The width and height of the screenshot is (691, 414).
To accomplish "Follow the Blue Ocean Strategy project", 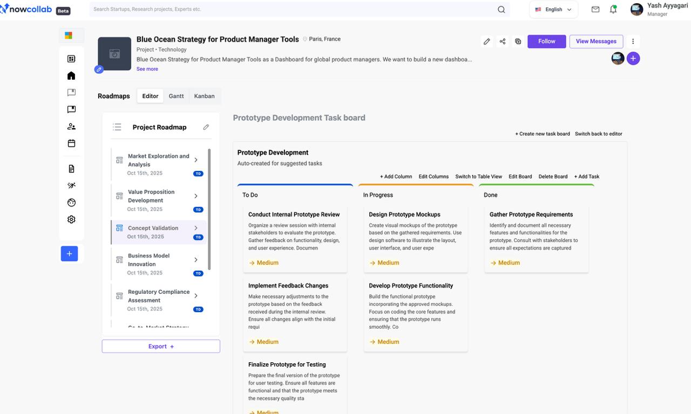I will [x=546, y=41].
